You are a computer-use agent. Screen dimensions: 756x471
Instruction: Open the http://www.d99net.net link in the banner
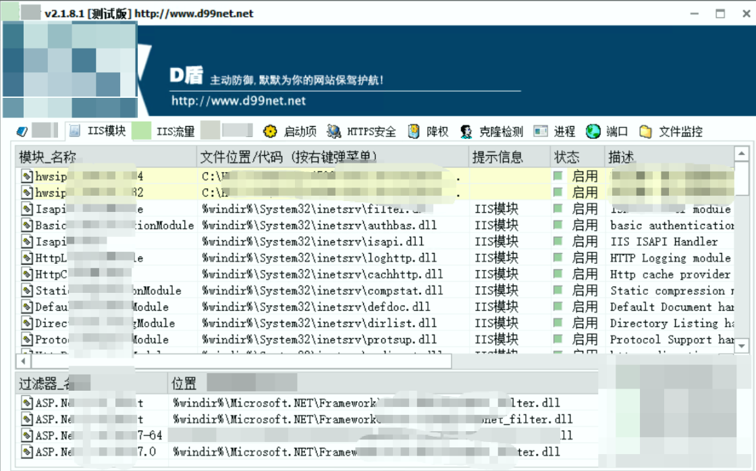coord(239,101)
